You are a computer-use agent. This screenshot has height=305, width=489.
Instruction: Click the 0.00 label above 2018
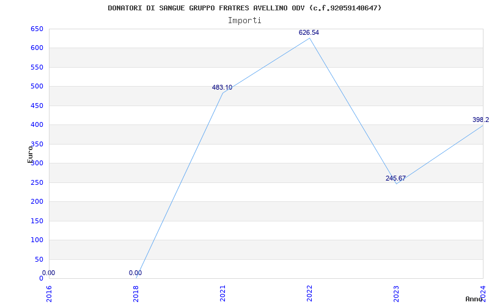click(135, 273)
